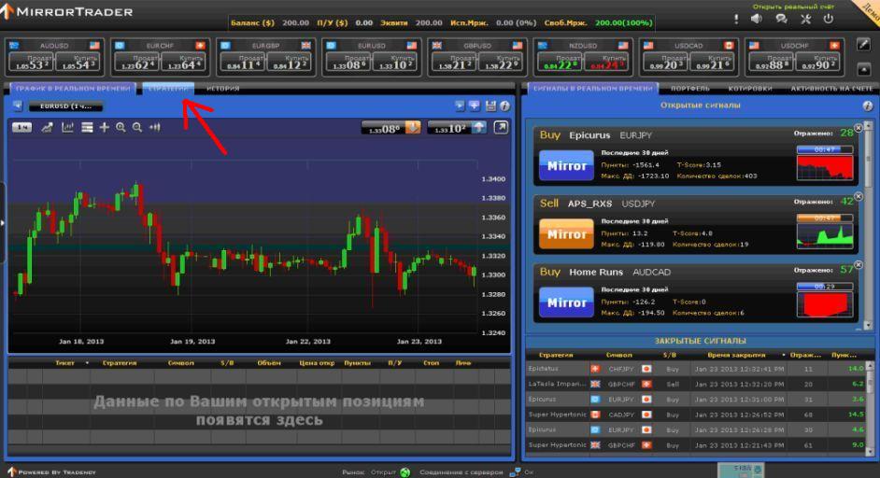Open APS_RXS green performance thumbnail
The height and width of the screenshot is (478, 880).
[825, 235]
